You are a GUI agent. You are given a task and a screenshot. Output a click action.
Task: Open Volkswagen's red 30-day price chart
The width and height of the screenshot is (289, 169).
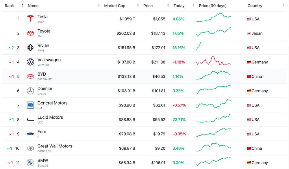coord(214,61)
